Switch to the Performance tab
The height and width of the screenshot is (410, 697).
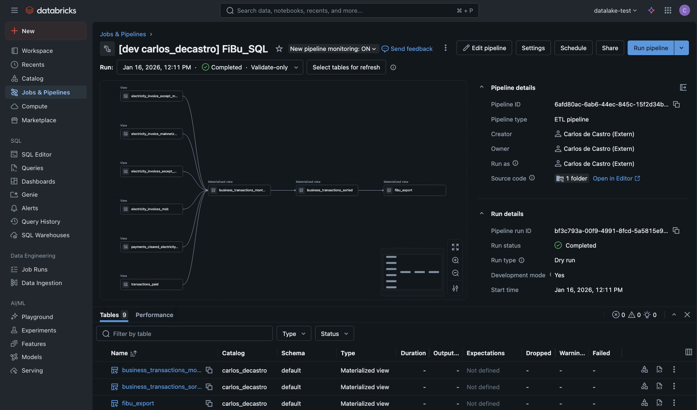pyautogui.click(x=154, y=315)
